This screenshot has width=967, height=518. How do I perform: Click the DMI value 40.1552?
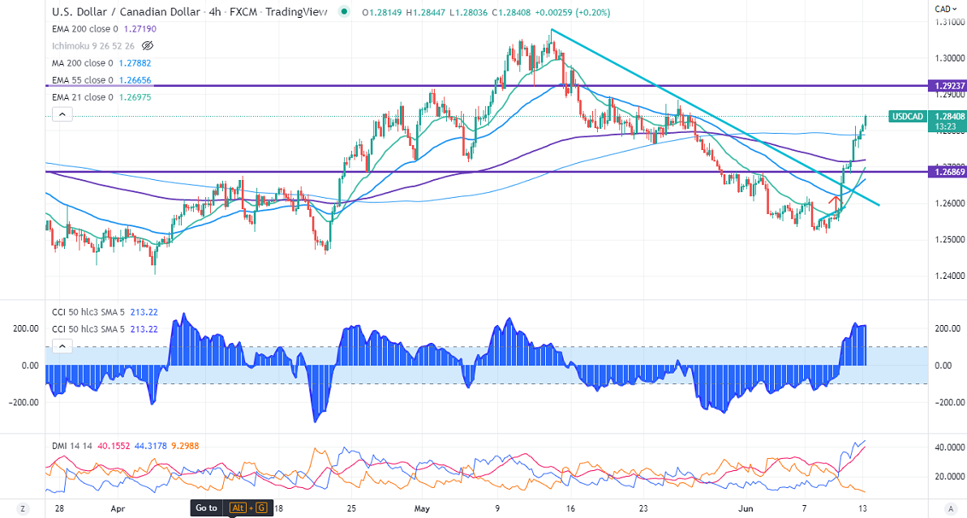pyautogui.click(x=114, y=445)
